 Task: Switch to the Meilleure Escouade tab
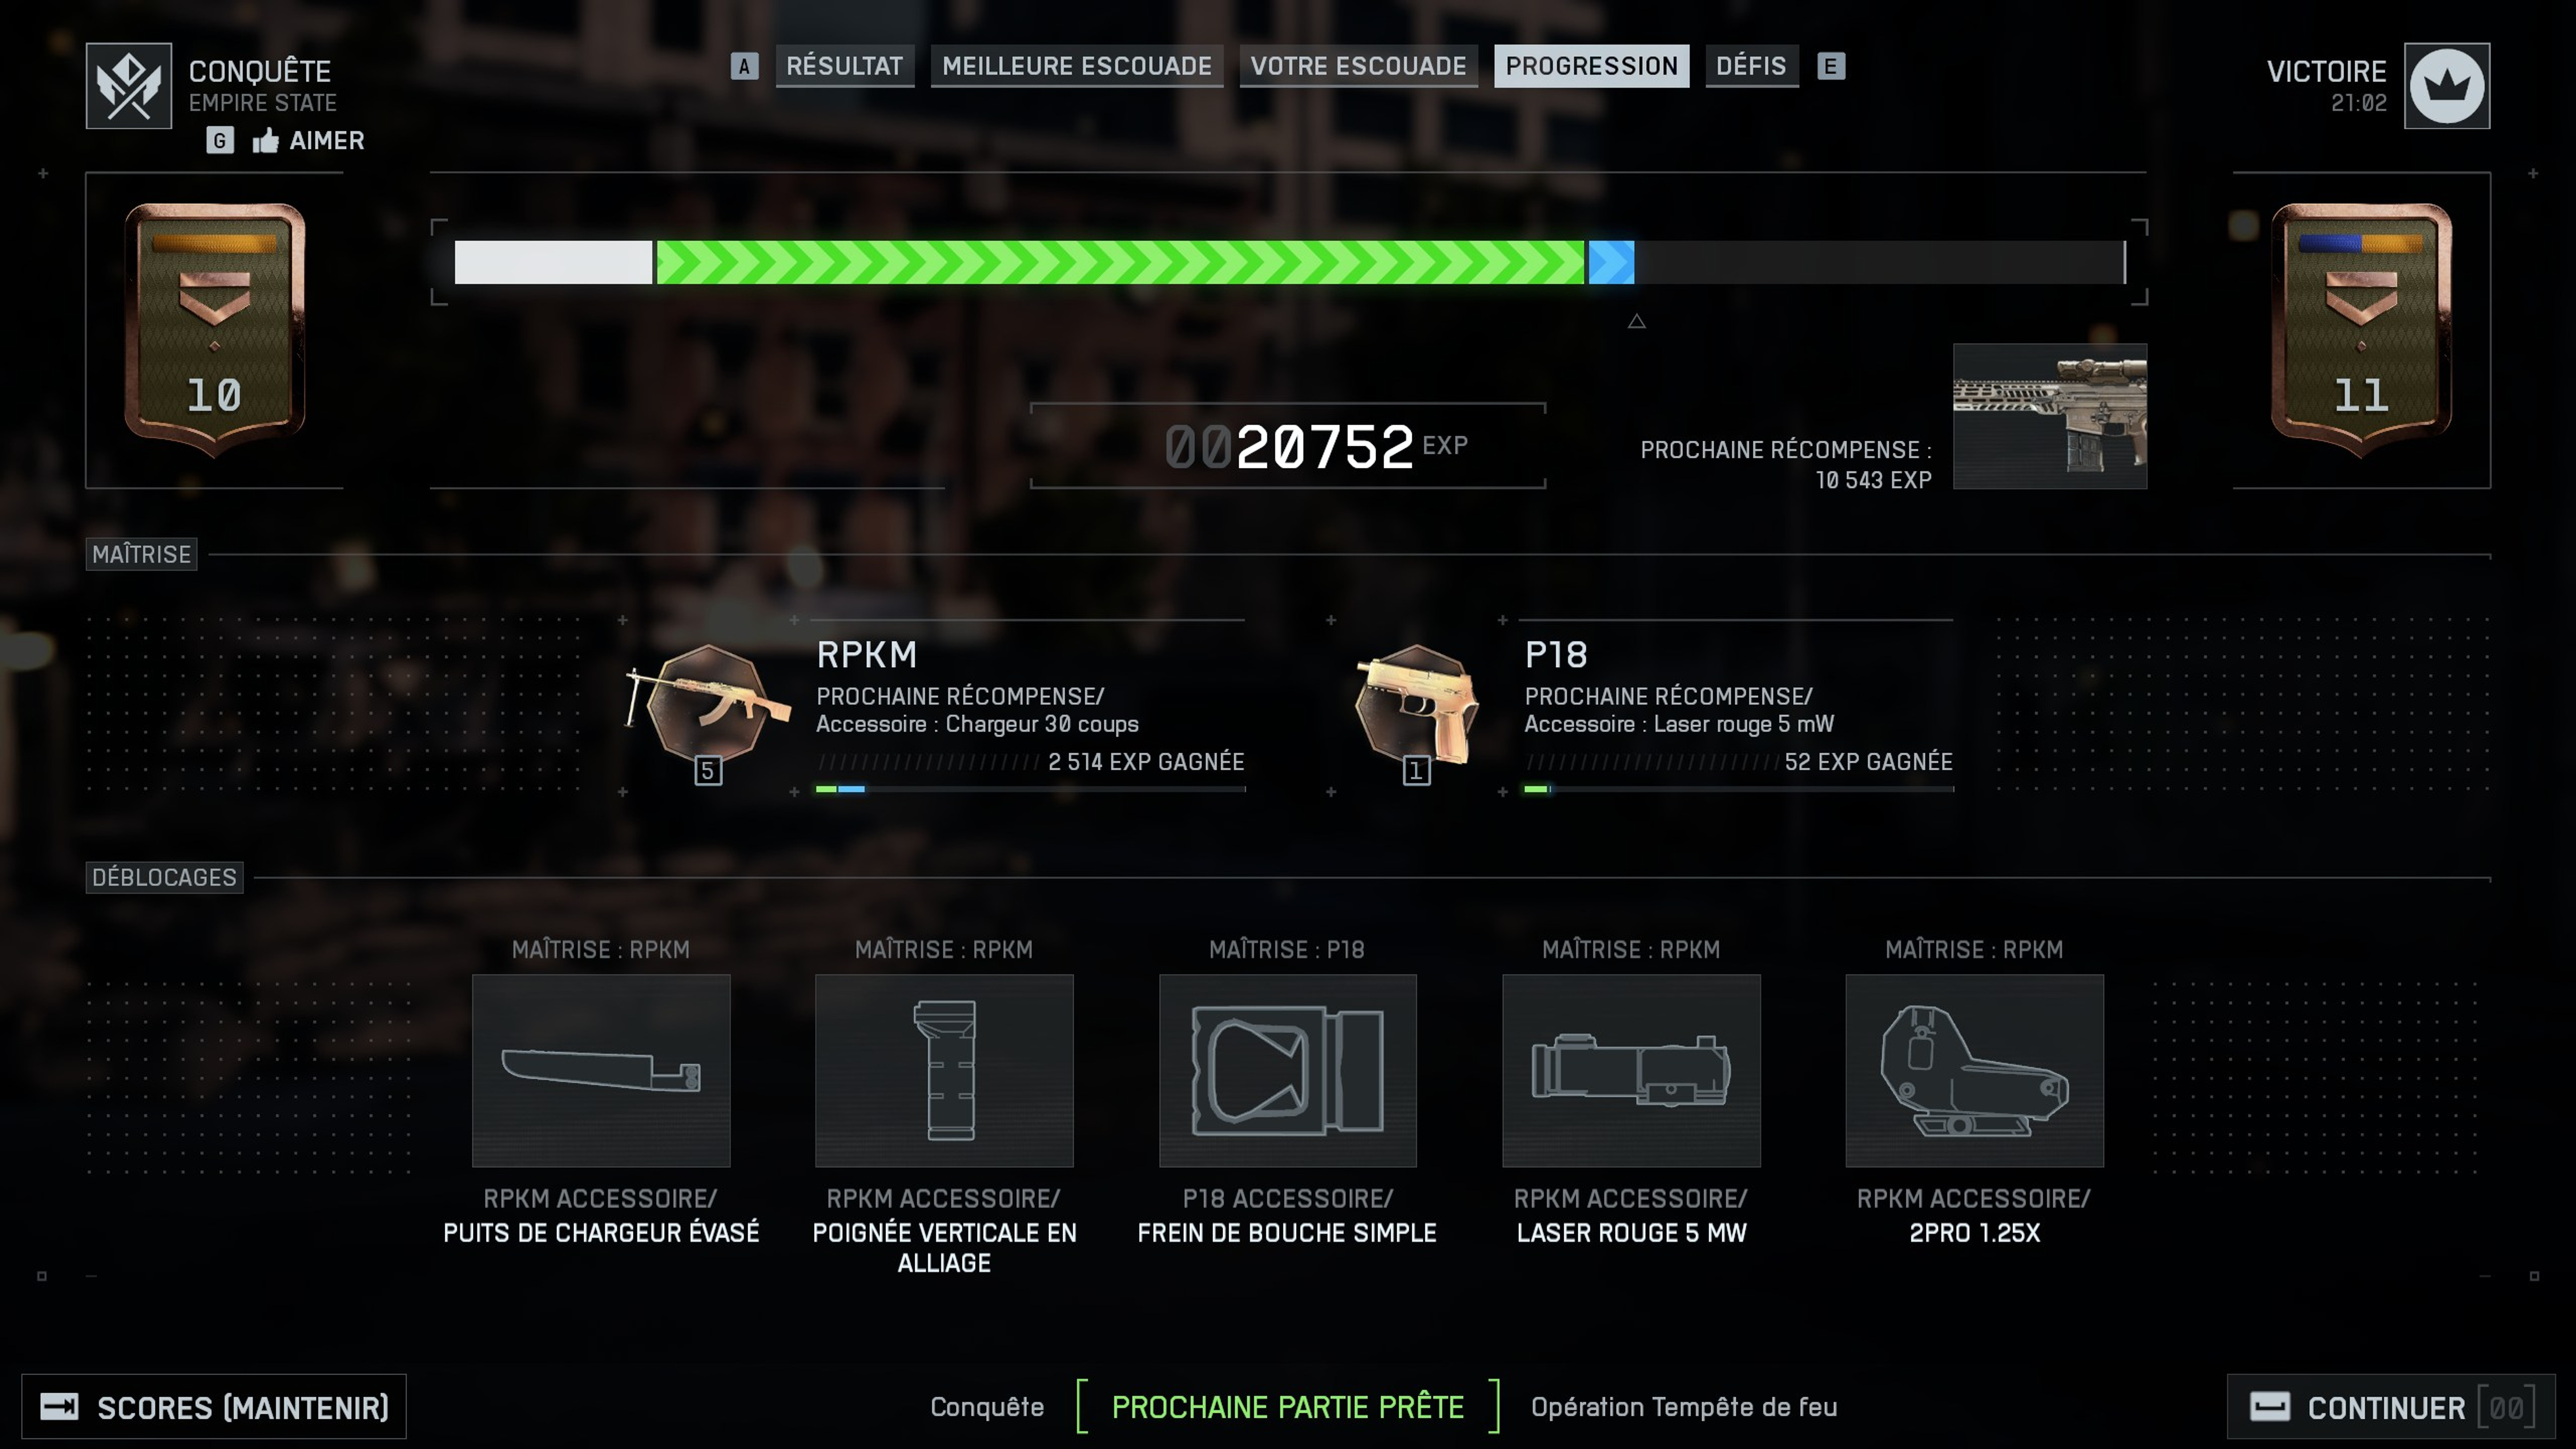[x=1076, y=66]
